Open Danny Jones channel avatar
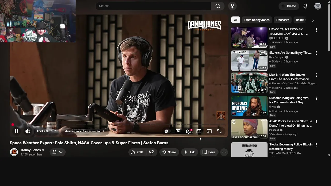The height and width of the screenshot is (186, 331). pos(14,152)
